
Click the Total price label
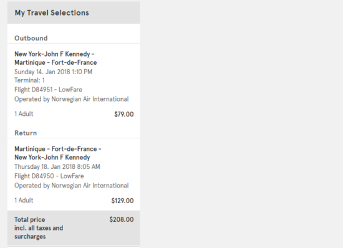(x=30, y=219)
